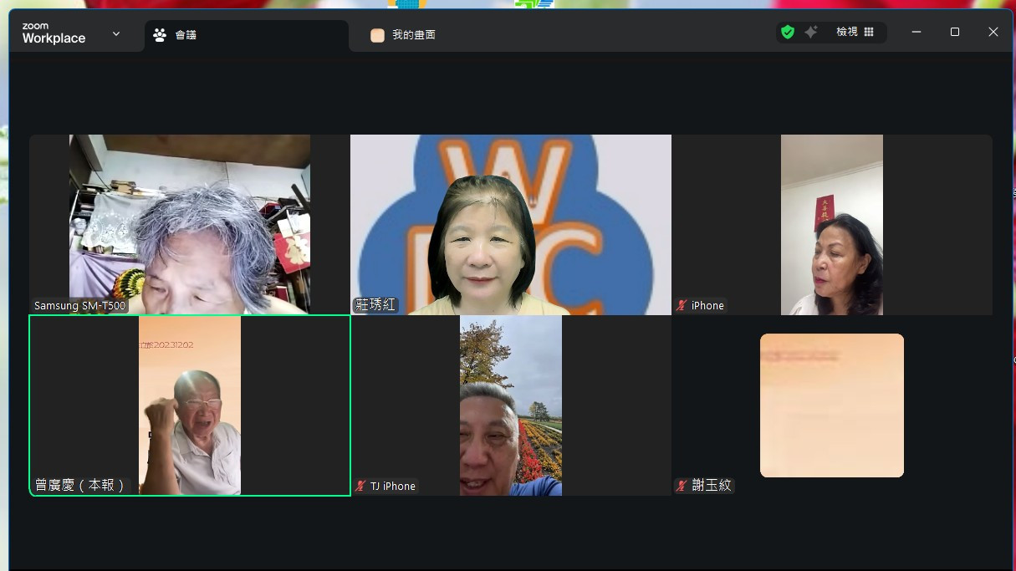Switch to the 會議 tab

247,35
